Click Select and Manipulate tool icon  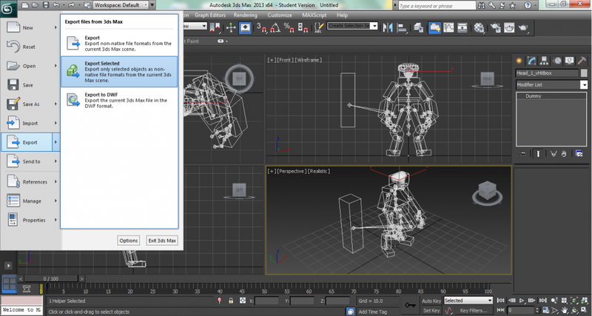[x=231, y=27]
